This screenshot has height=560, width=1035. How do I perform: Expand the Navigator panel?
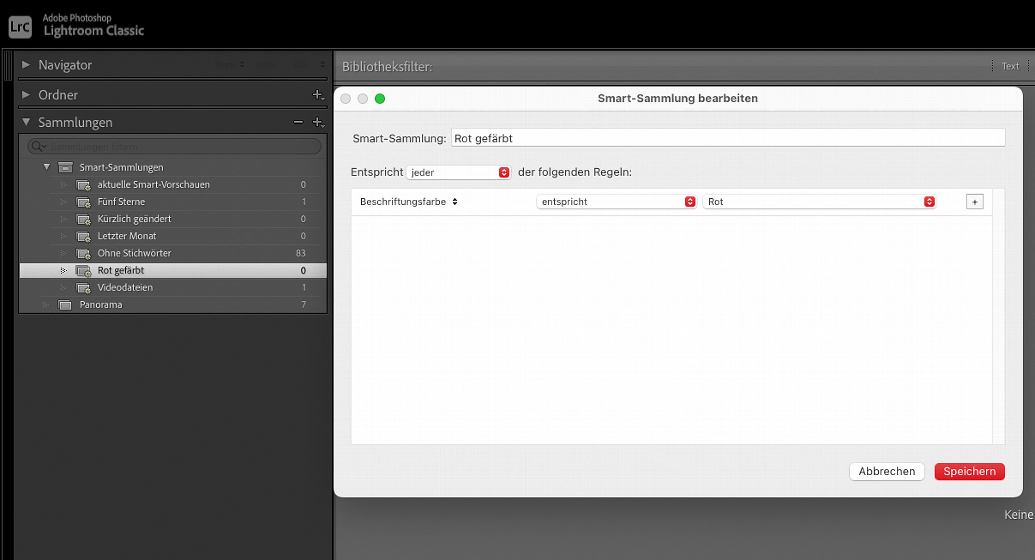26,65
